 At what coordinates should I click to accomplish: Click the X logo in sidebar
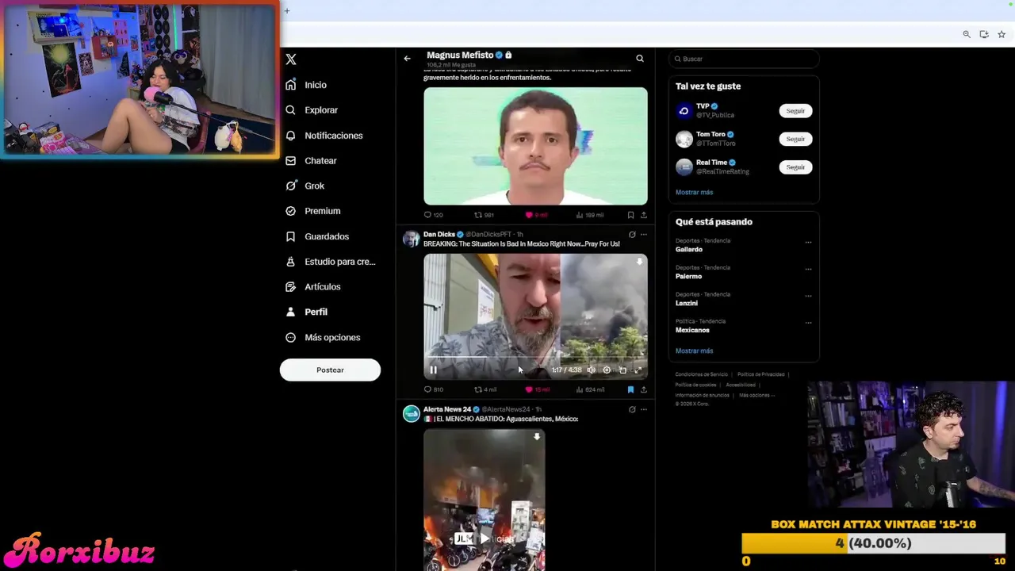(291, 59)
